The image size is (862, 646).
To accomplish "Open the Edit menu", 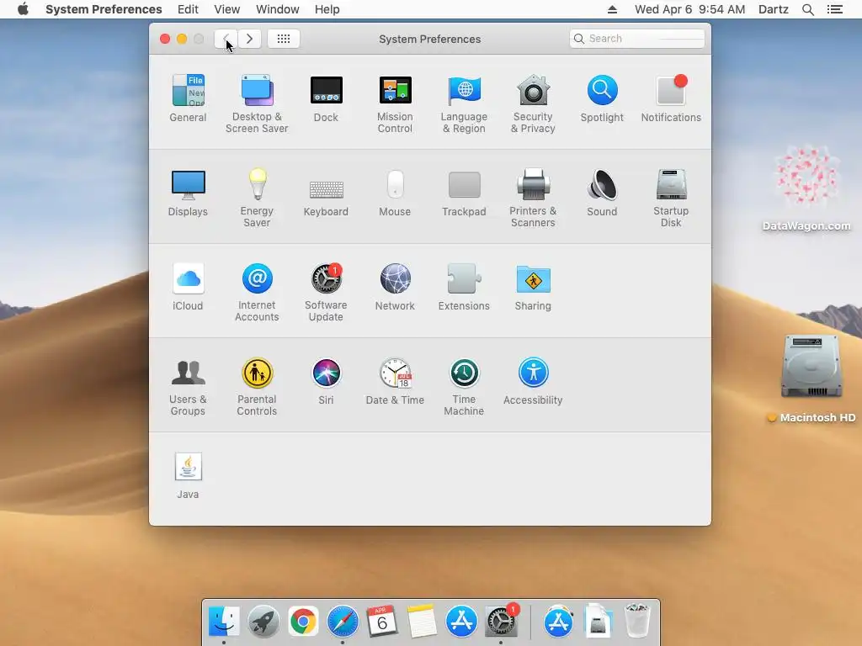I will [x=188, y=9].
